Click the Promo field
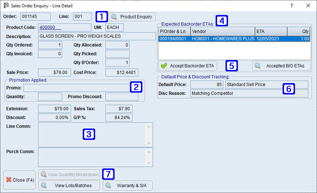Viewport: 317px width, 193px height. 77,88
